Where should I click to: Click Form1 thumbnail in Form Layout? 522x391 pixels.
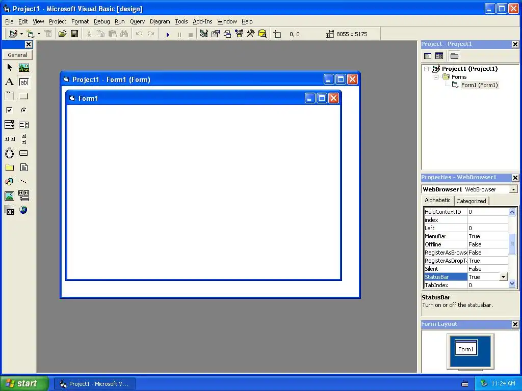click(466, 348)
